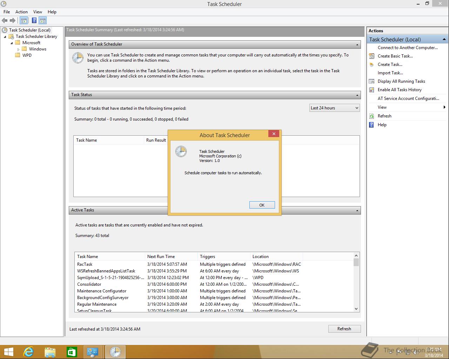Click the date and time in system tray

(x=434, y=352)
